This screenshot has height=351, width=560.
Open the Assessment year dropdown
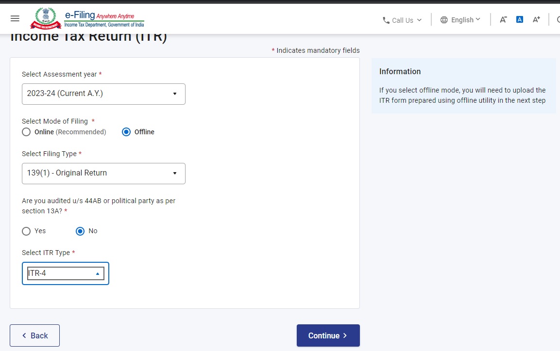coord(174,94)
